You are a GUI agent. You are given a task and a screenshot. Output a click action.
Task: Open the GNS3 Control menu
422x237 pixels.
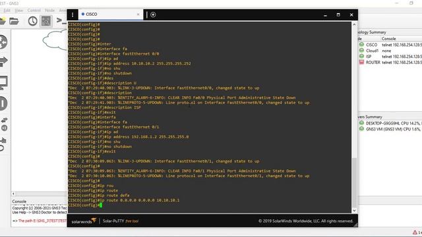tap(34, 11)
